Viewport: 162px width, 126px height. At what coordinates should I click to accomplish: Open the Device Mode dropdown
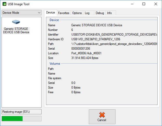[x=22, y=13]
